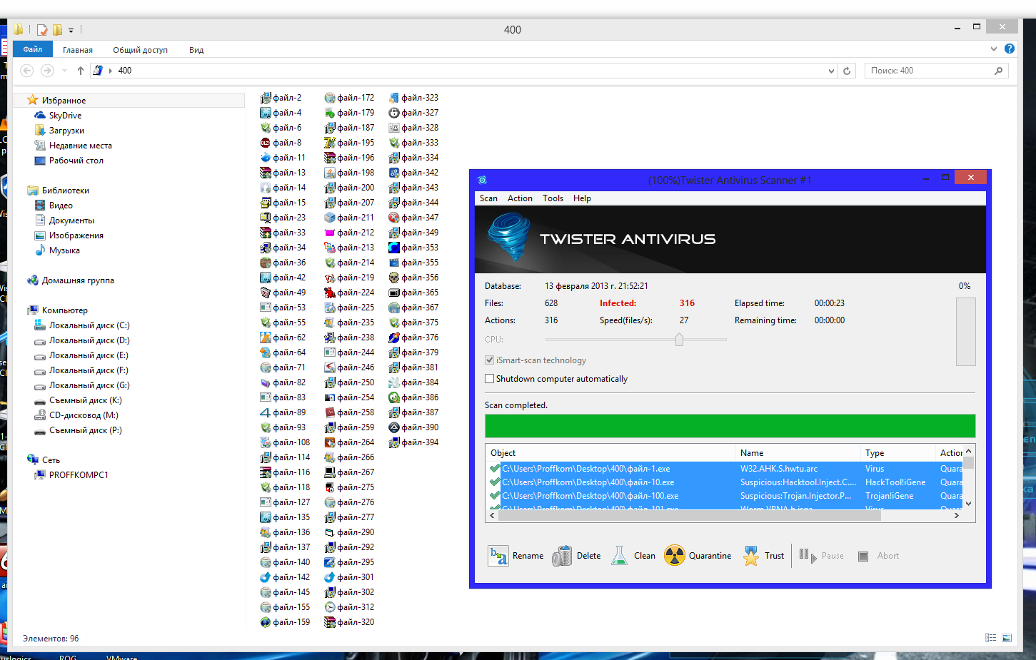Switch Explorer to details view icon
Viewport: 1036px width, 660px height.
991,638
